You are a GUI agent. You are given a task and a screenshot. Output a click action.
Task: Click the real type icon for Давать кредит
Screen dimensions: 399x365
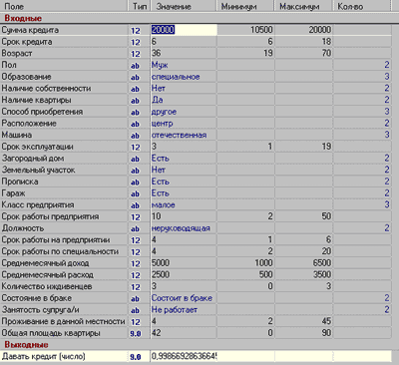(136, 357)
